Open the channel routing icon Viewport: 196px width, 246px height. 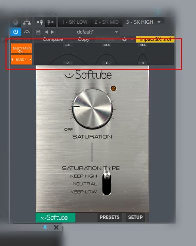point(27,22)
